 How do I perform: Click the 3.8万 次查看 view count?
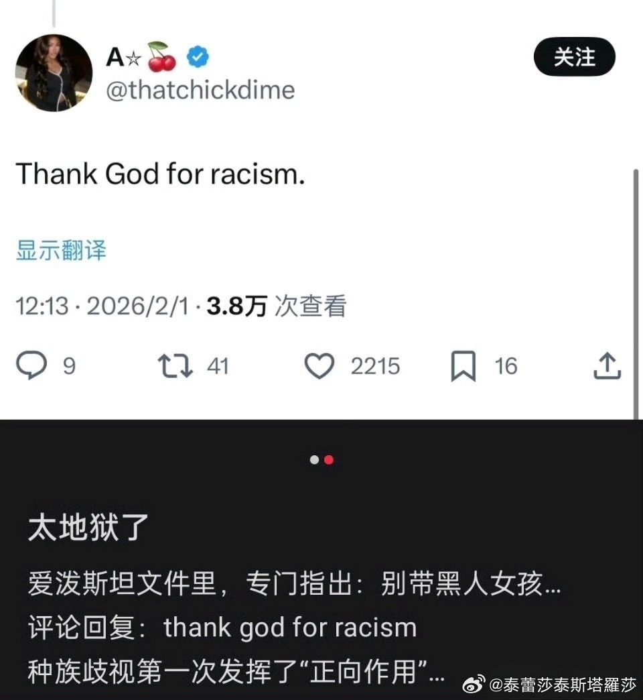tap(277, 306)
